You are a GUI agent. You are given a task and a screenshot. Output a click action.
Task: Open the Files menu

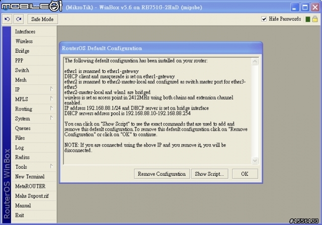pos(34,138)
